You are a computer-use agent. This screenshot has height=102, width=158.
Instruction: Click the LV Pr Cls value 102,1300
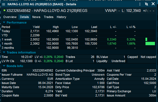pos(26,61)
